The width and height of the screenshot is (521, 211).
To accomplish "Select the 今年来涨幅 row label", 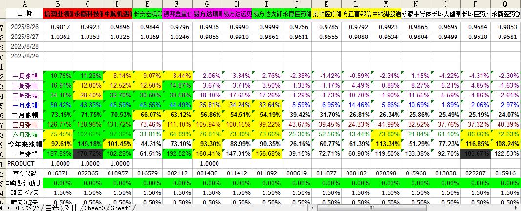I will point(24,144).
